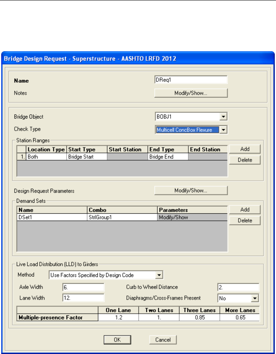Select Location Type cell 'Both'
The image size is (276, 354).
46,157
